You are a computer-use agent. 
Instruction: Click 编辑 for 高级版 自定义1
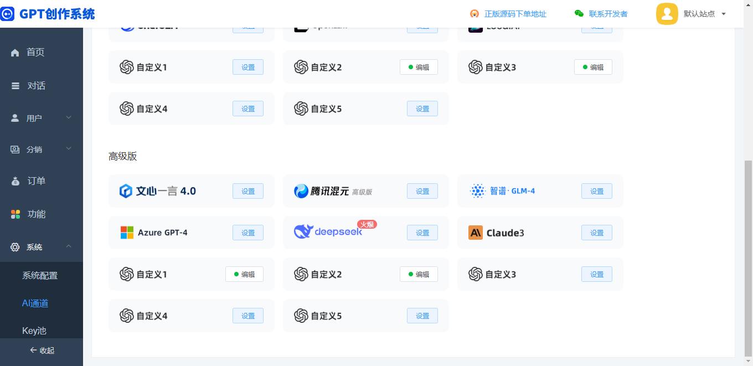tap(244, 274)
